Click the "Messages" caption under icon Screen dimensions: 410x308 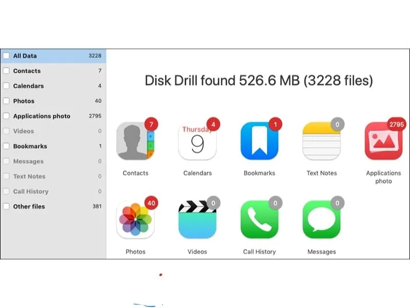[x=322, y=252]
